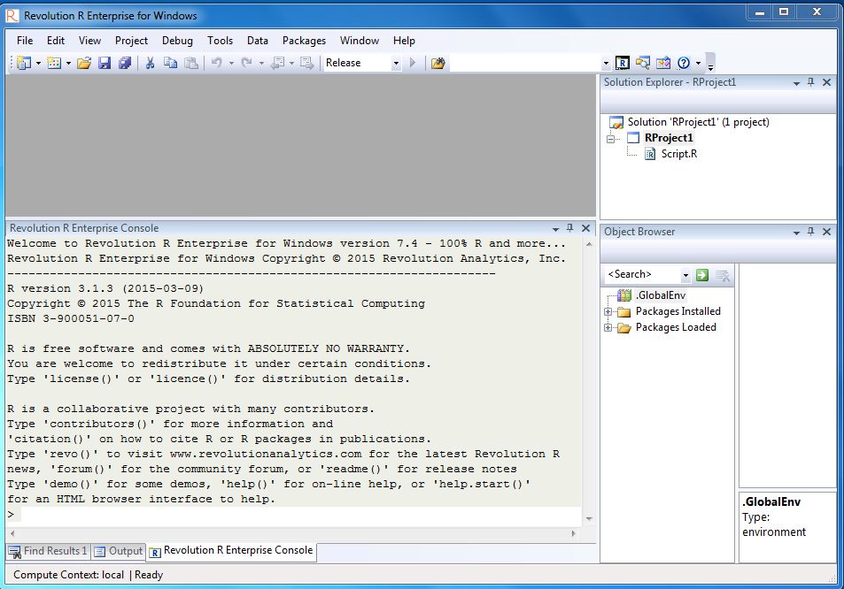Collapse the RProject1 tree node
The width and height of the screenshot is (844, 589).
[x=610, y=139]
